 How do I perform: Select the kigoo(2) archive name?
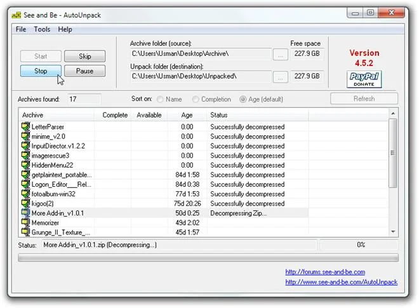(x=43, y=204)
